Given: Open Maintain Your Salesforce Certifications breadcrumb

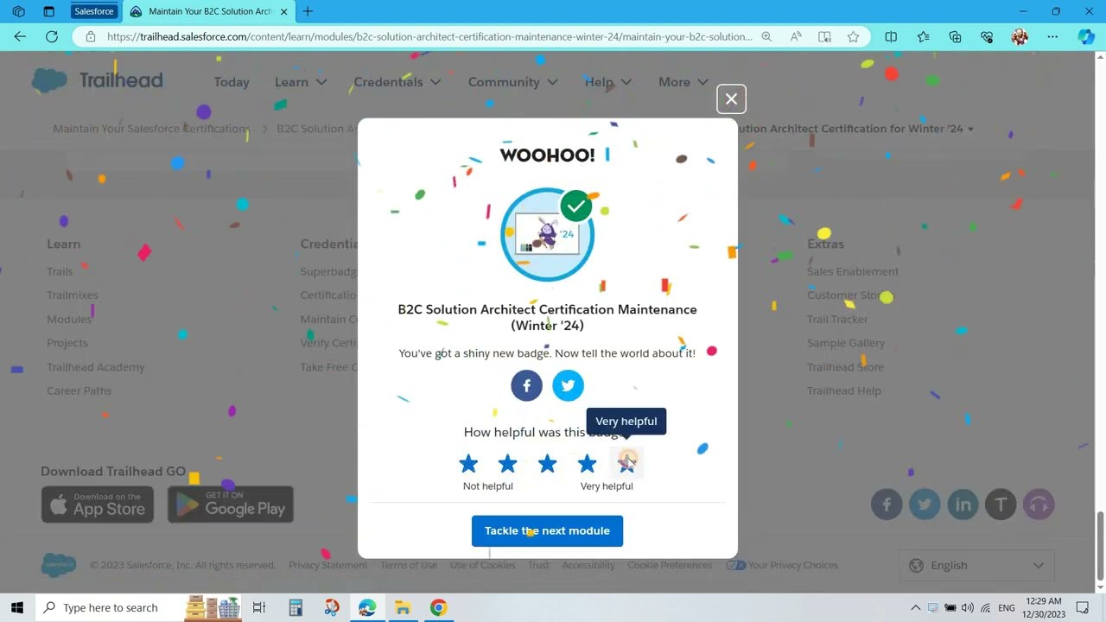Looking at the screenshot, I should [x=151, y=129].
